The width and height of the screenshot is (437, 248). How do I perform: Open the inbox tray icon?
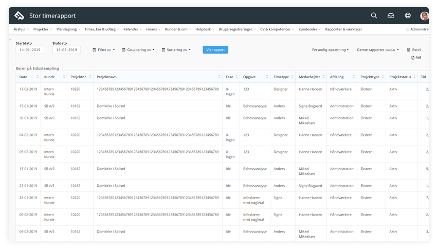[391, 15]
